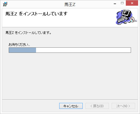Screen dimensions: 140x114
Task: Click the computer monitor in the header graphic
Action: (126, 13)
